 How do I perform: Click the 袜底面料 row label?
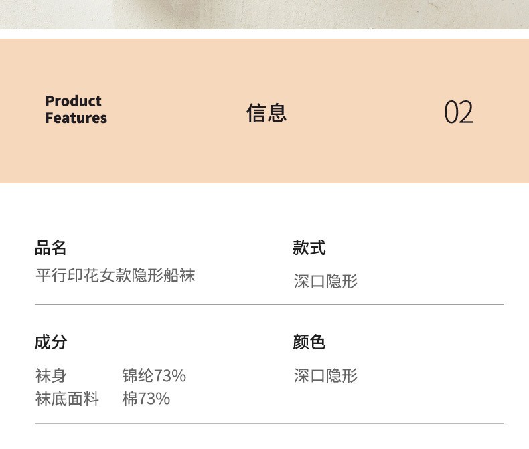(x=67, y=399)
